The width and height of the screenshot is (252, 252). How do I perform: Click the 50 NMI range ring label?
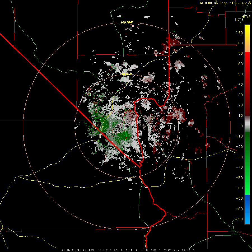click(127, 74)
